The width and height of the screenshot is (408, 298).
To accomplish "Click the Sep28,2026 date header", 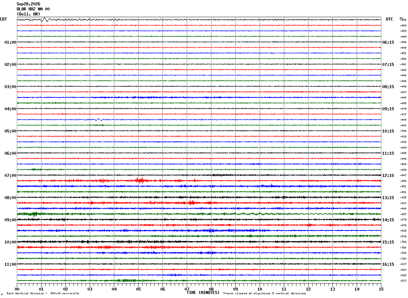I will (28, 4).
